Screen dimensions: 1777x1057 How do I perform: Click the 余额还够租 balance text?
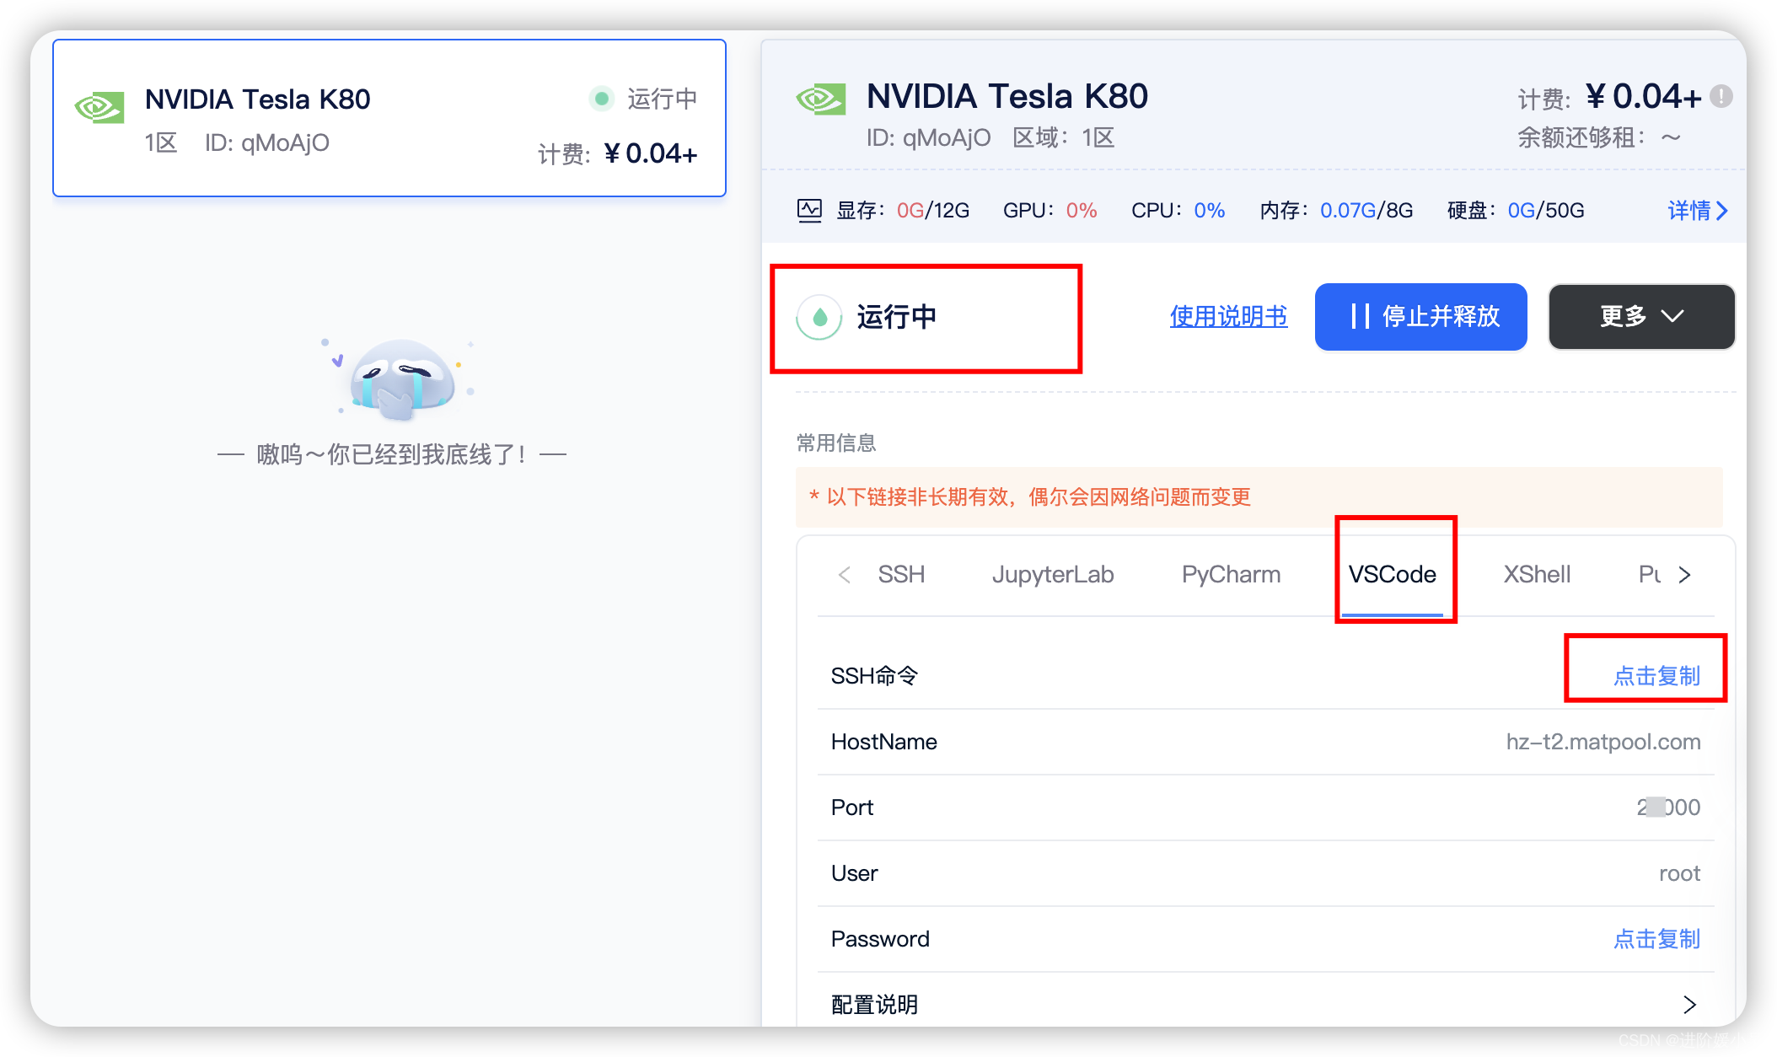point(1598,137)
